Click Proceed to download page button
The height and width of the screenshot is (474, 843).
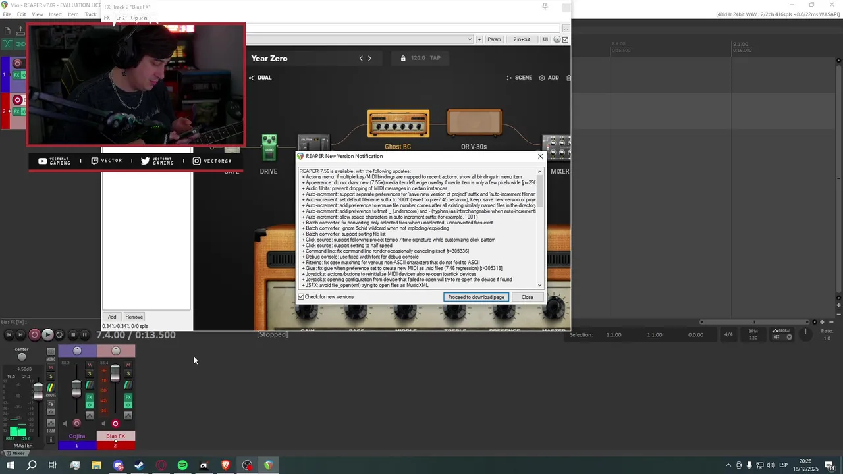pyautogui.click(x=476, y=297)
